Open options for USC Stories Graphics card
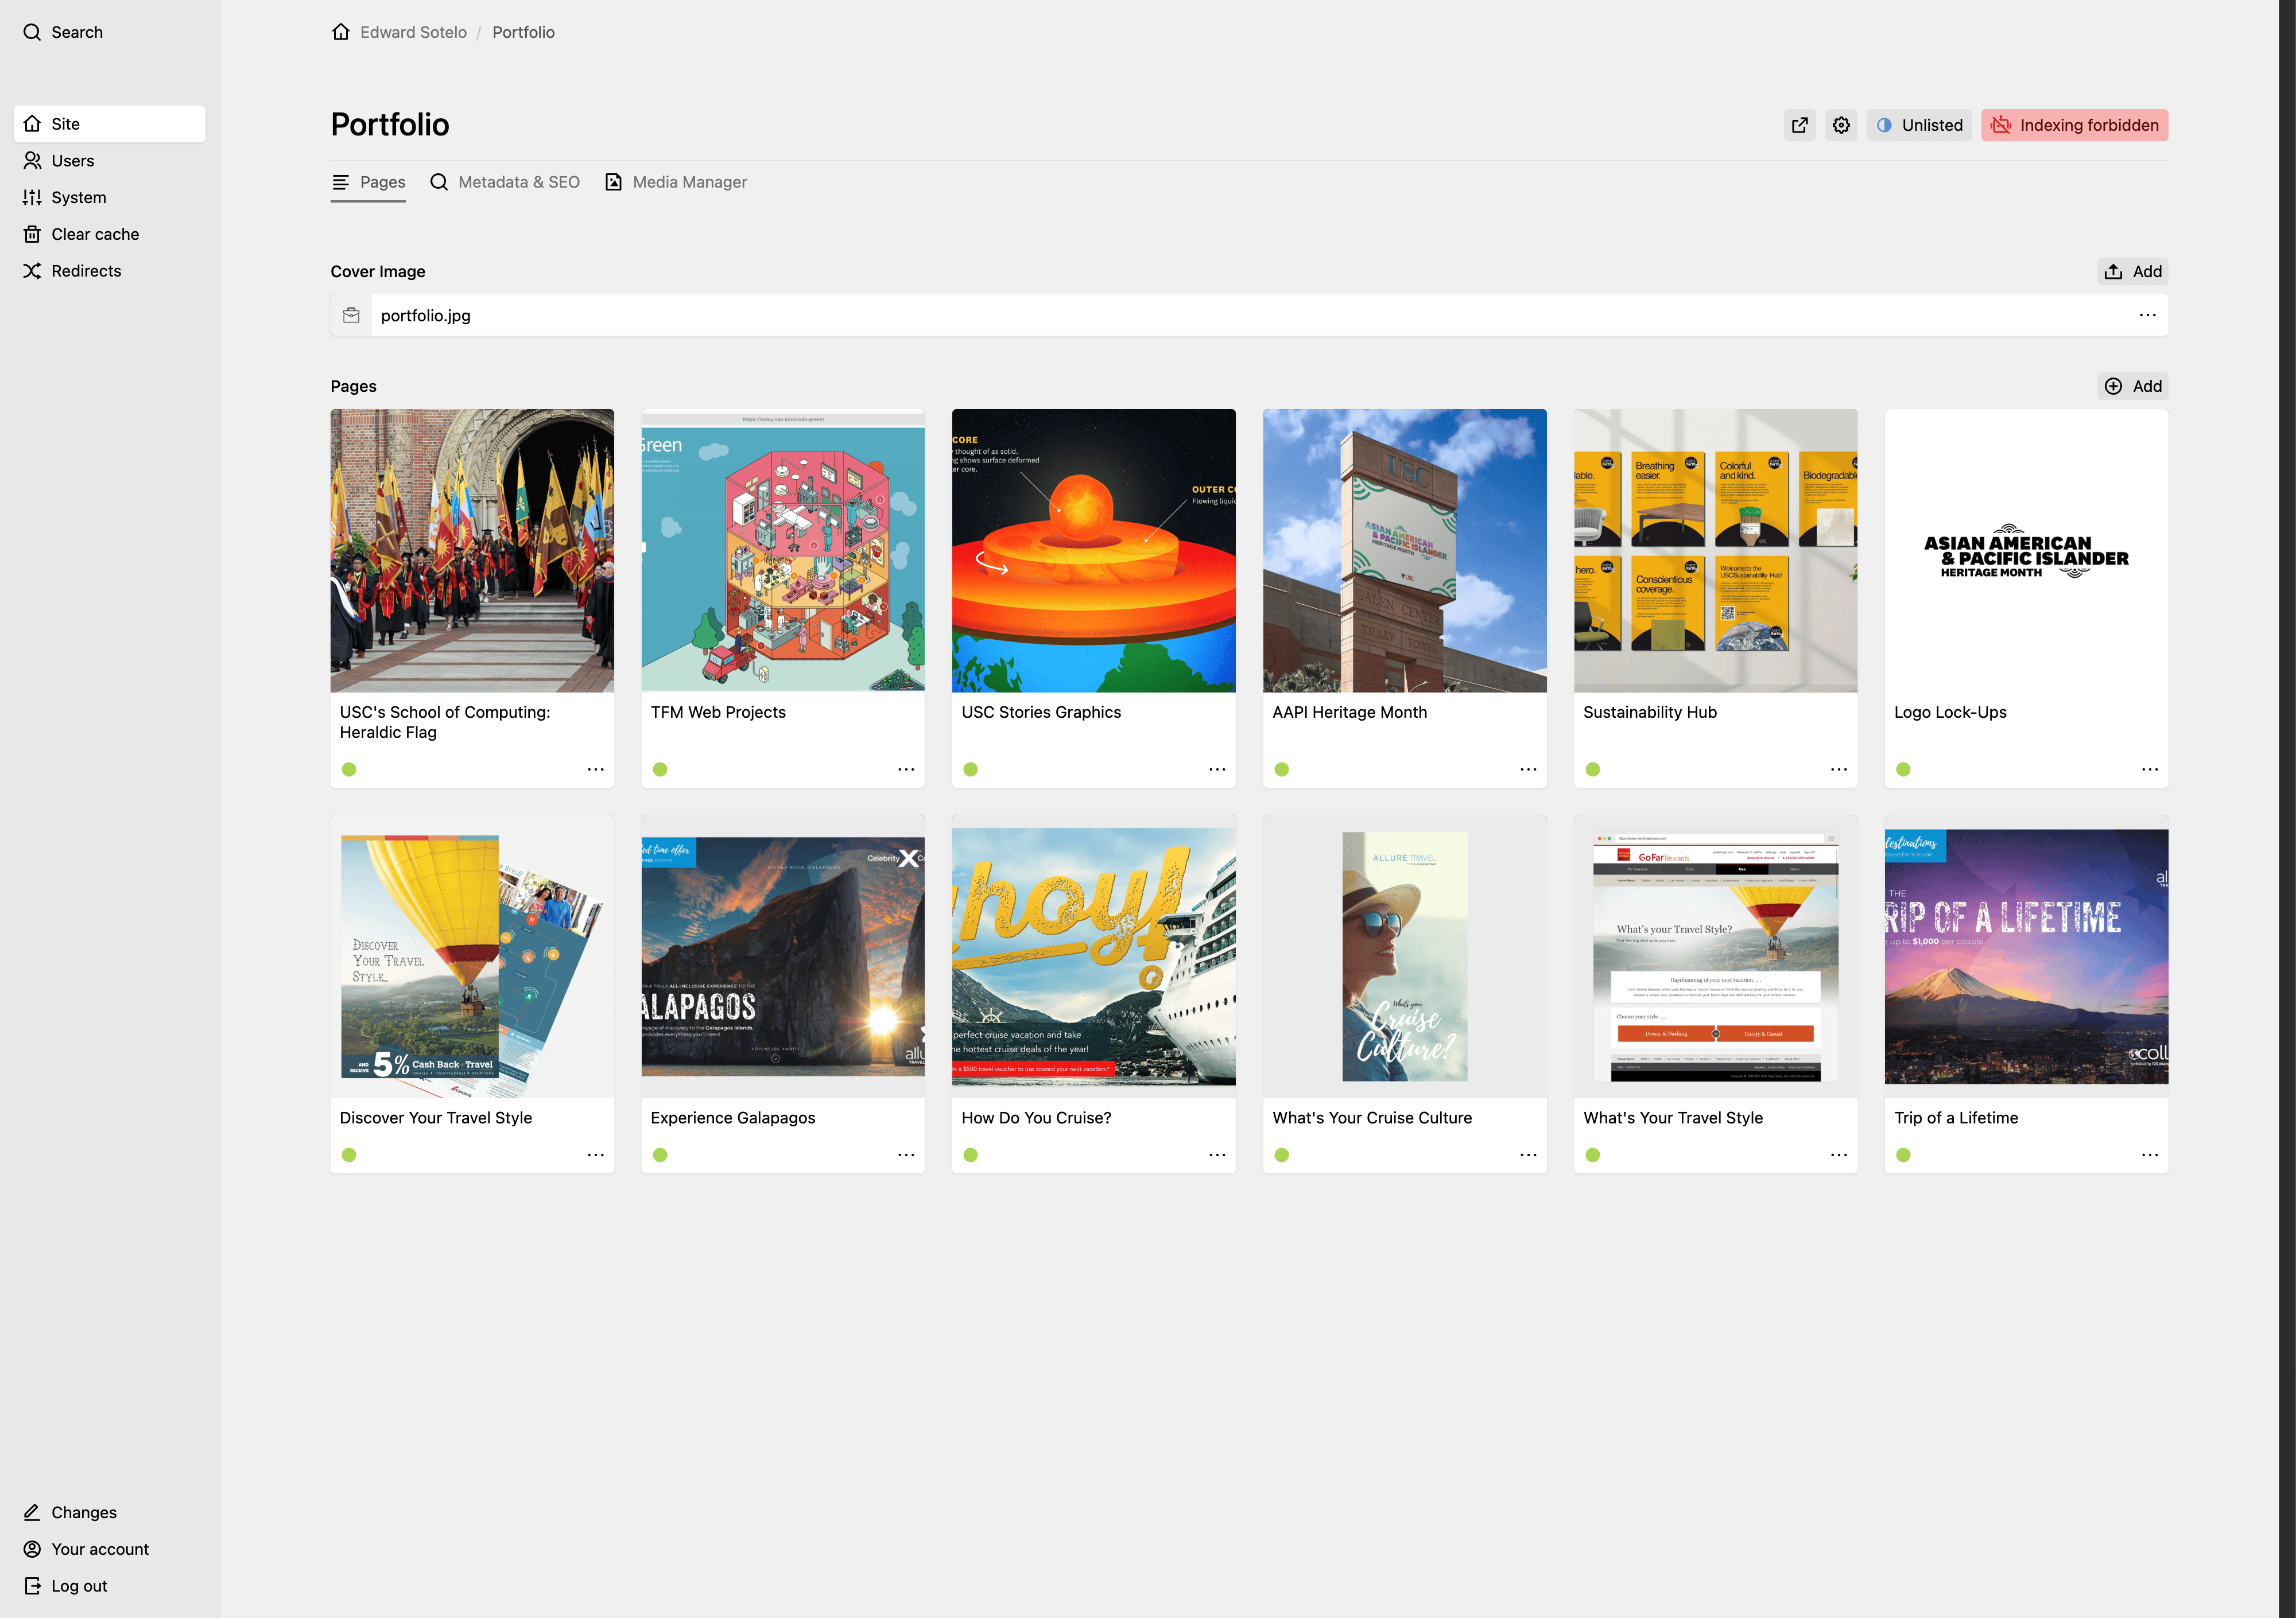Viewport: 2296px width, 1618px height. click(x=1217, y=769)
